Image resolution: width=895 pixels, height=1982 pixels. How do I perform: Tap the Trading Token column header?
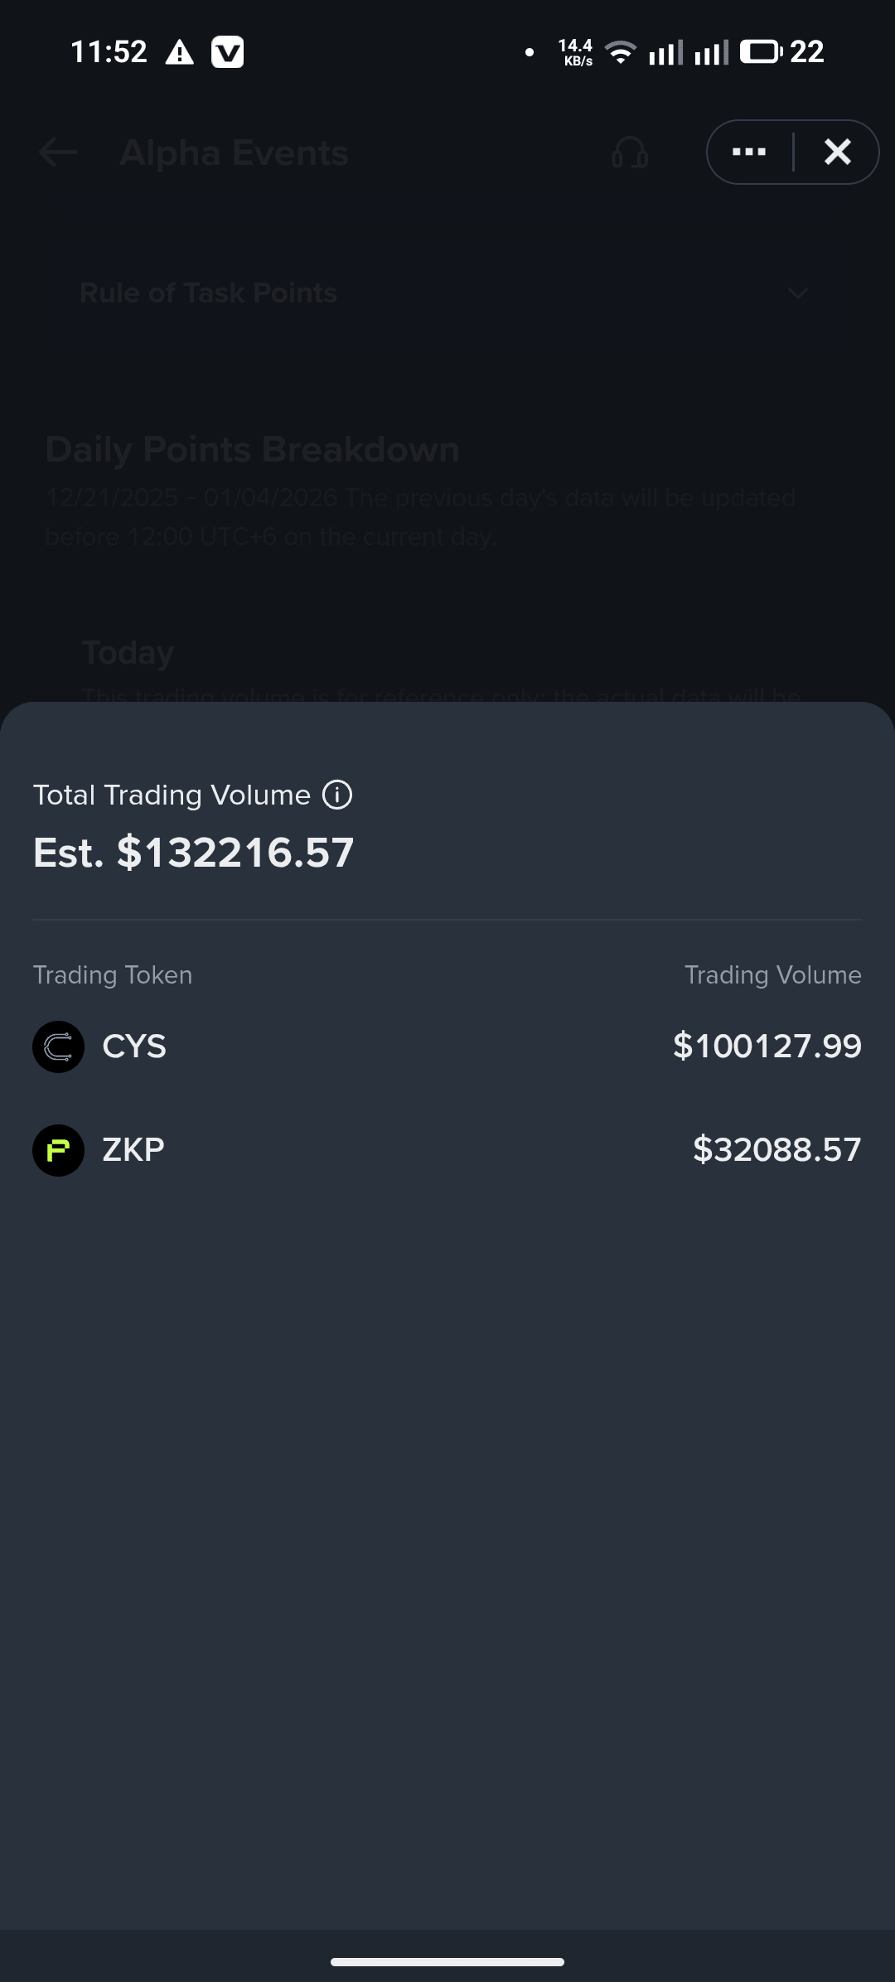(113, 975)
